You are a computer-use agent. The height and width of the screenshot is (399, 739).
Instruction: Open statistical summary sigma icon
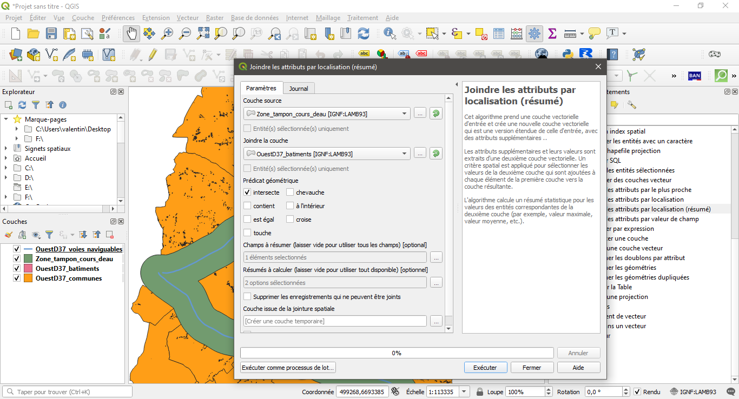point(552,34)
